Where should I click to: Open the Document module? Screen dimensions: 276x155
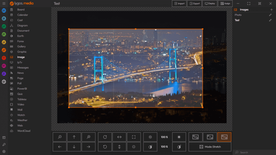[23, 31]
